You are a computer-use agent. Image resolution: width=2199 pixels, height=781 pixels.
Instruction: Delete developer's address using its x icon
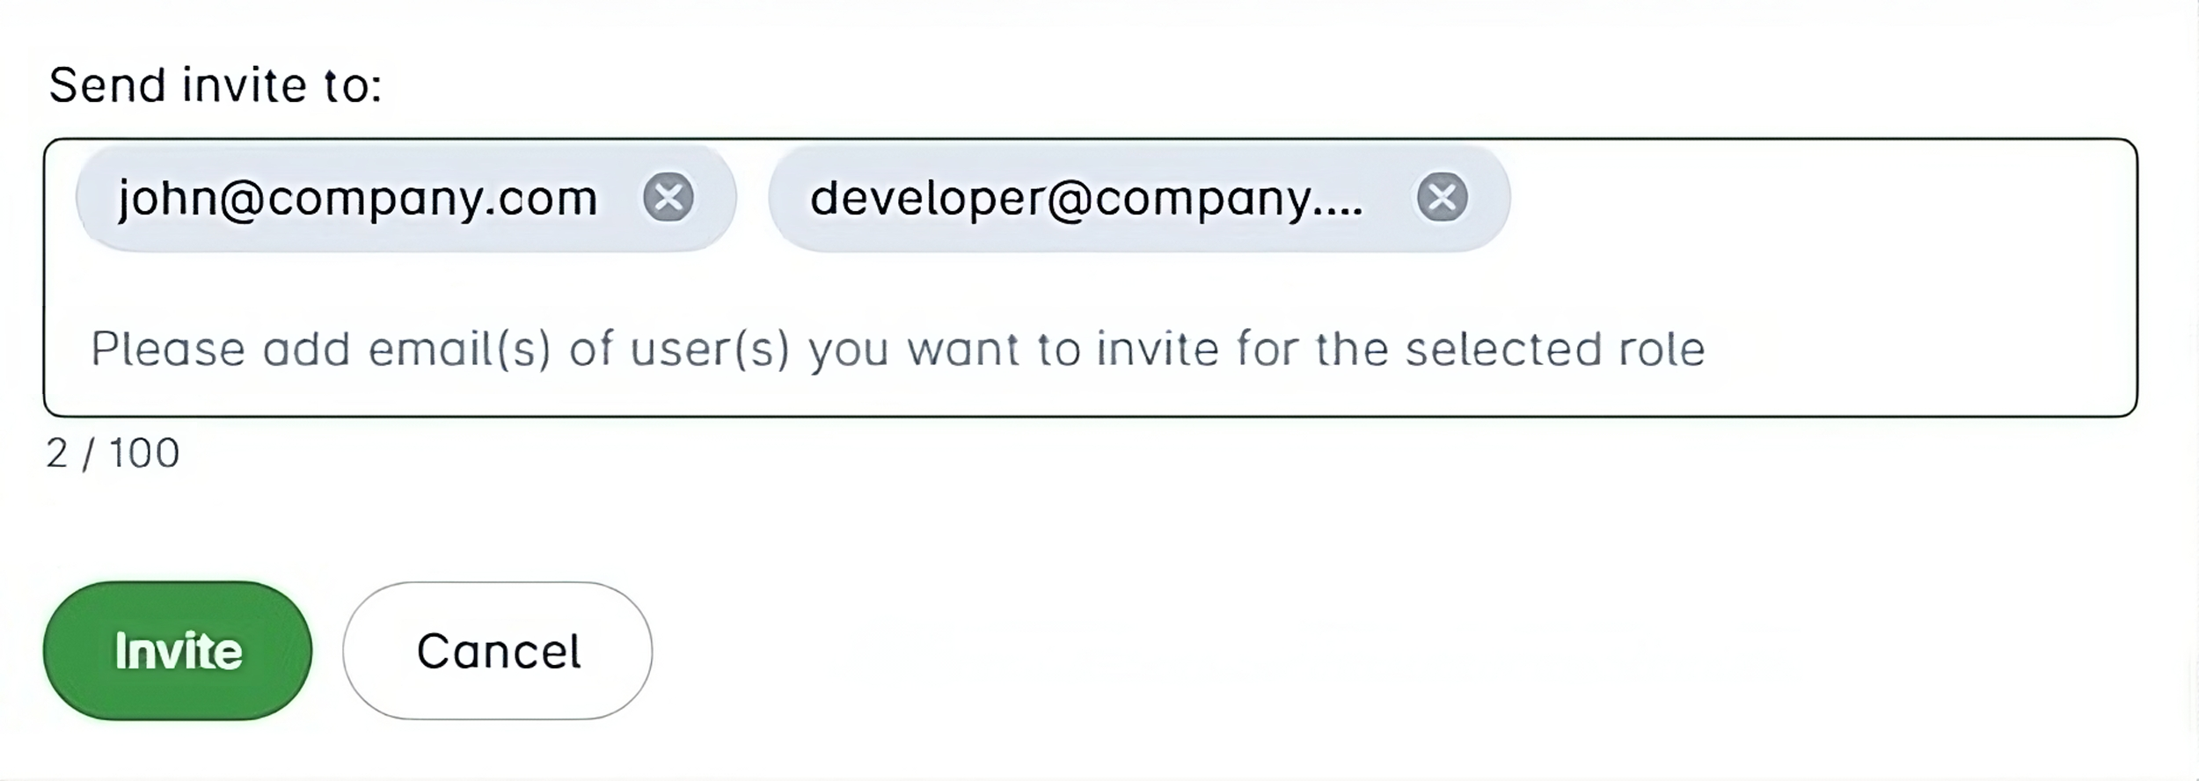(1442, 197)
